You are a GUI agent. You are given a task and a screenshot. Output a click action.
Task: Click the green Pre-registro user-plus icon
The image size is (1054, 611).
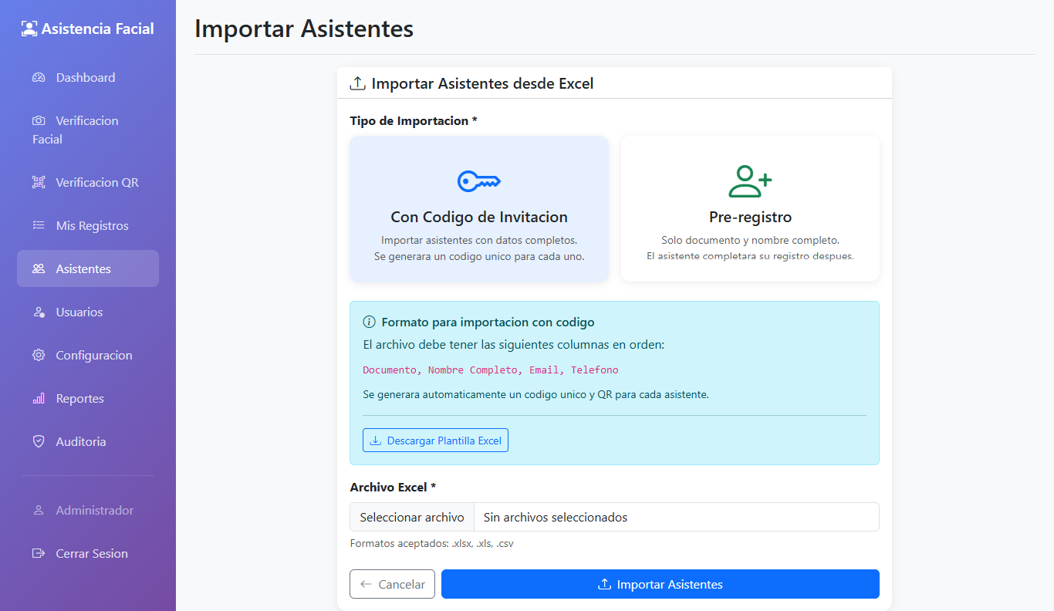(x=750, y=181)
